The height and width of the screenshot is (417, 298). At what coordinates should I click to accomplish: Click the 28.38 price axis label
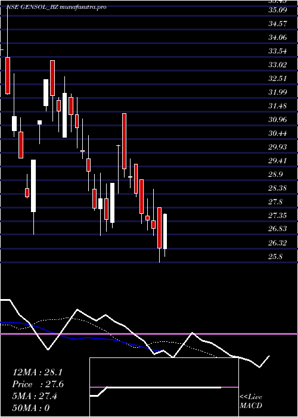point(278,188)
